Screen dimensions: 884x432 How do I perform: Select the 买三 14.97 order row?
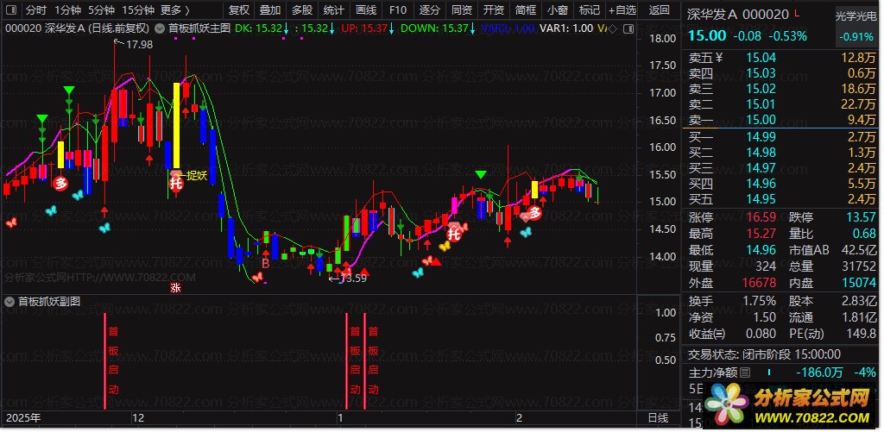click(x=781, y=168)
